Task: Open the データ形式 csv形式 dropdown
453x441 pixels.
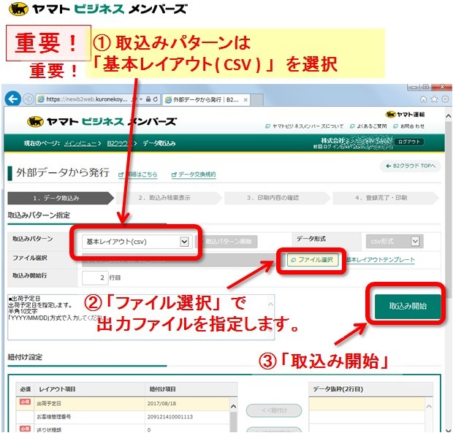Action: tap(395, 241)
